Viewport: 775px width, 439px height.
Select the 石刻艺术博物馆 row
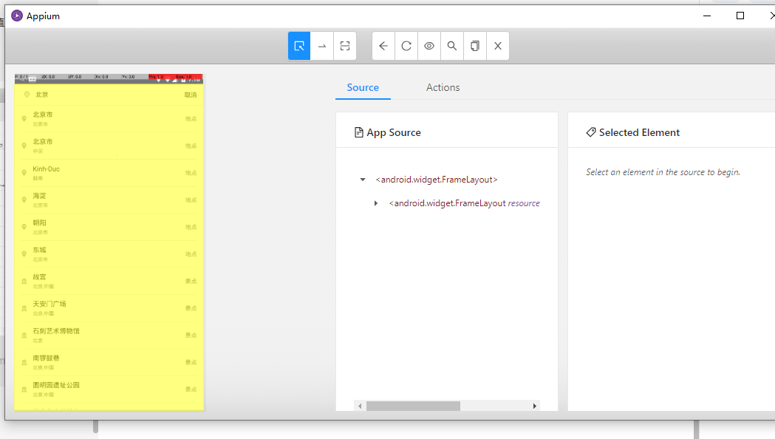coord(109,336)
